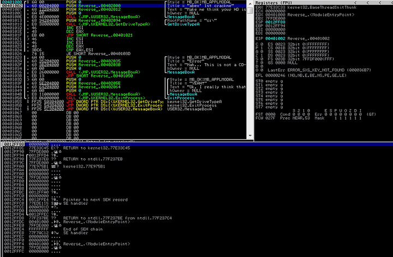Select the EBX register value 7FFDE000
The height and width of the screenshot is (257, 393).
pyautogui.click(x=275, y=19)
